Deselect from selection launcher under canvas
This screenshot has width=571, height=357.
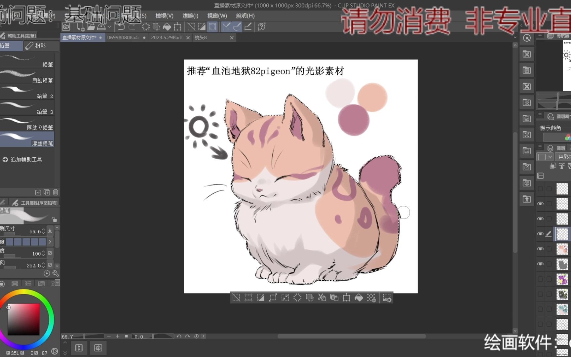click(x=236, y=298)
